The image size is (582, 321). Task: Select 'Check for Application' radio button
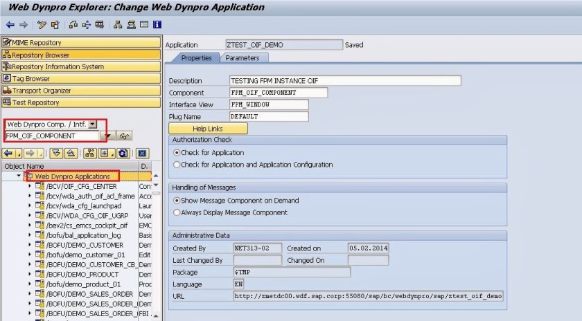[x=177, y=152]
